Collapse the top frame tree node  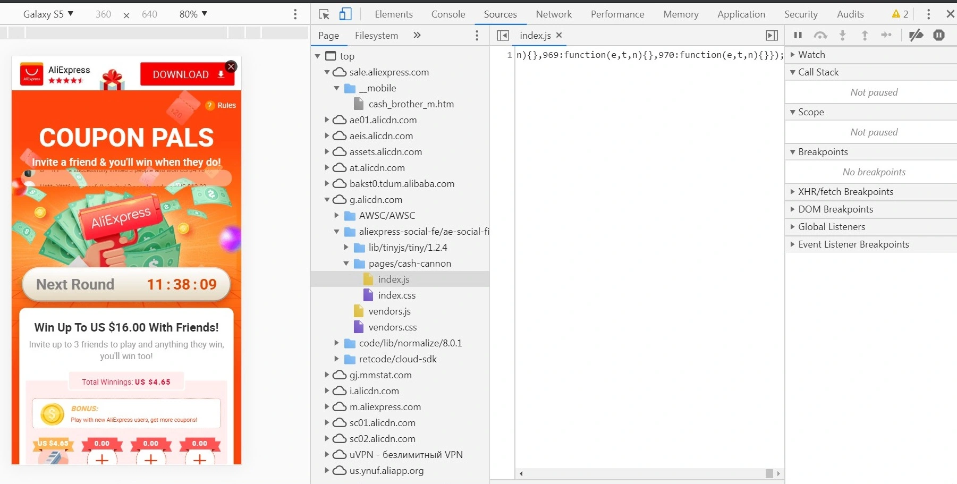click(318, 56)
